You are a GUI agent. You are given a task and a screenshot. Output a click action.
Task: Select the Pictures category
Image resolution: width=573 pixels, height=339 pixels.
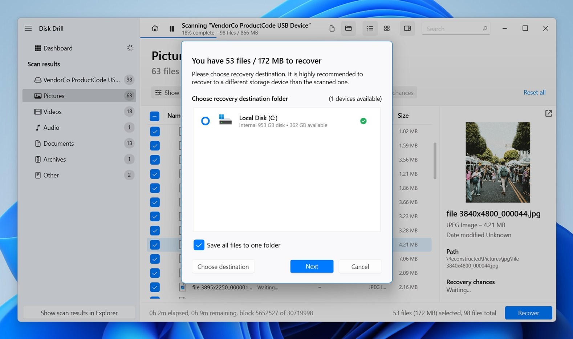pyautogui.click(x=79, y=96)
